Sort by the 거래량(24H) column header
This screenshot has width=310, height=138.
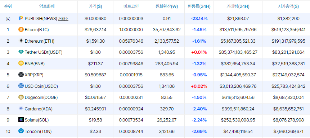(x=238, y=6)
